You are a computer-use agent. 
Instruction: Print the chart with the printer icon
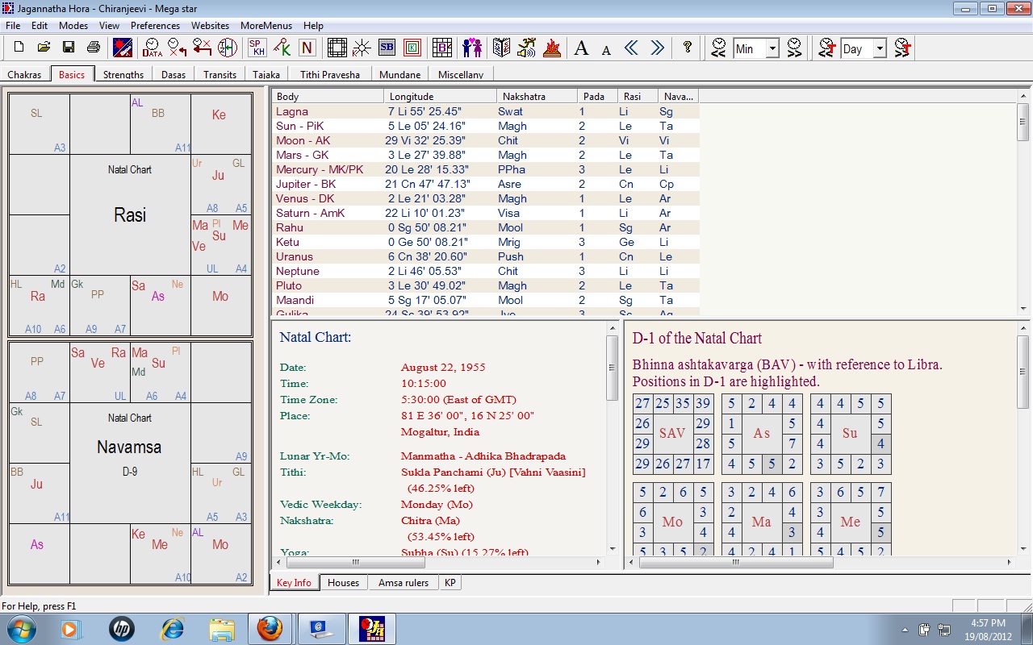pos(94,48)
